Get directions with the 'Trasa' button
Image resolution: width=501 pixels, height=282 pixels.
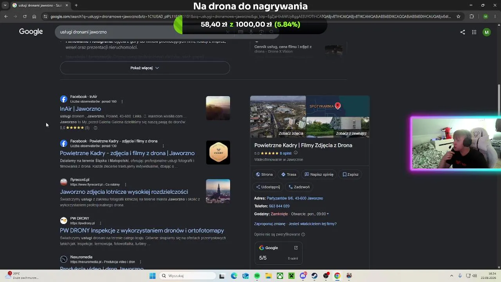288,175
